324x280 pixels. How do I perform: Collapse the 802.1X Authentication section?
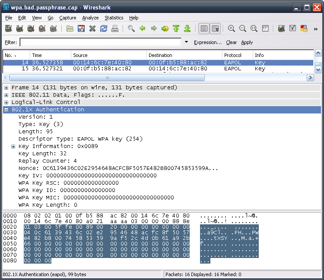coord(6,110)
